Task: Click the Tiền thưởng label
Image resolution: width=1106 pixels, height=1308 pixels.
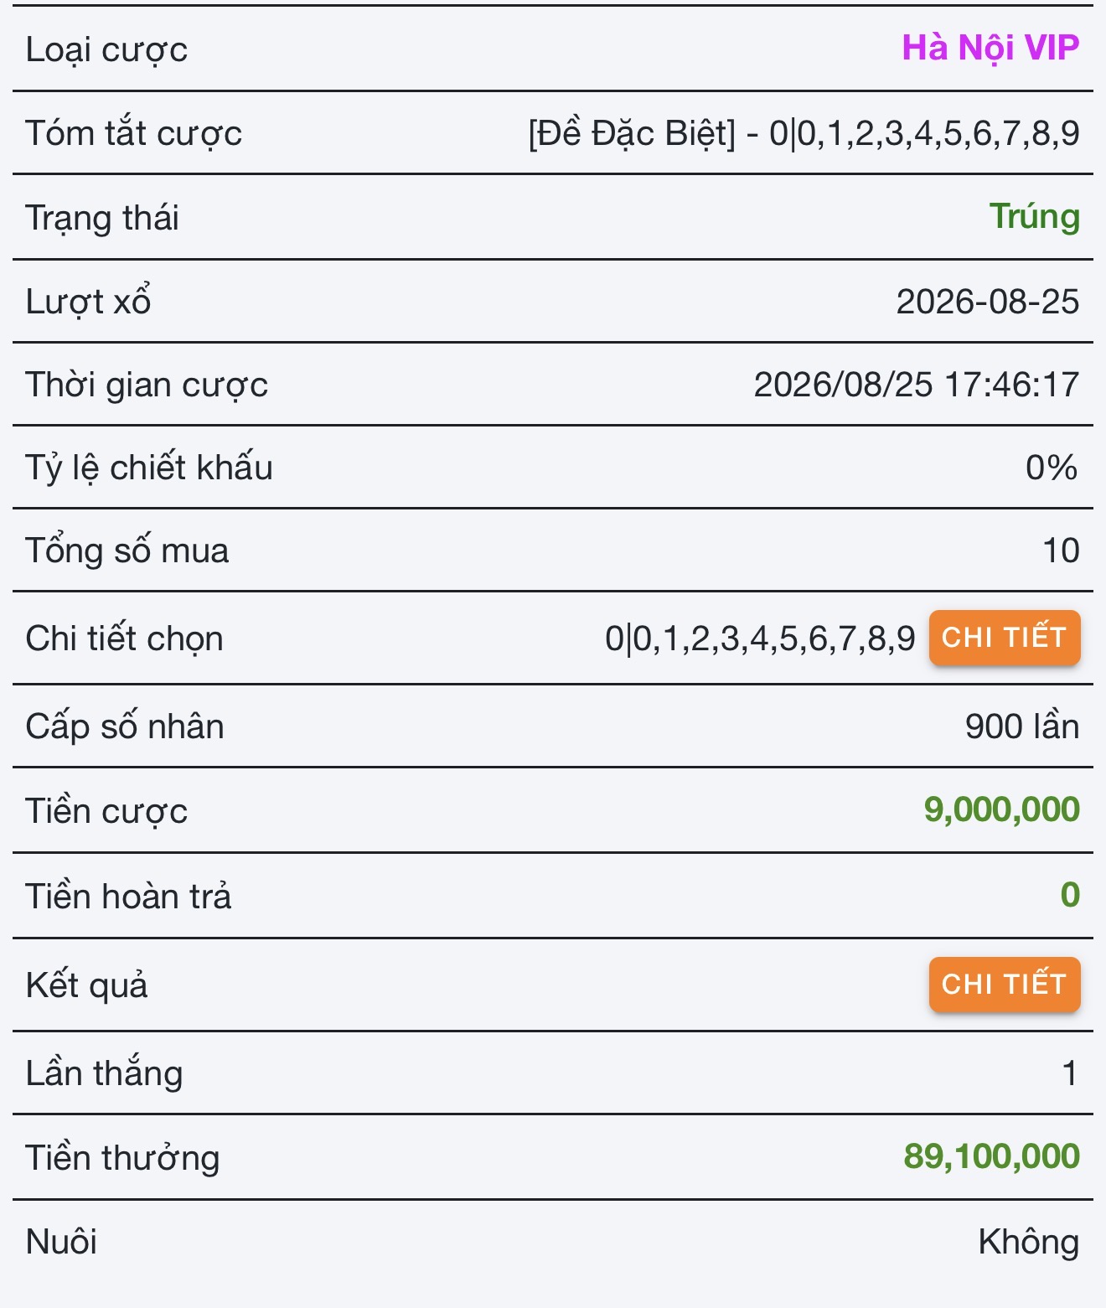Action: [122, 1158]
